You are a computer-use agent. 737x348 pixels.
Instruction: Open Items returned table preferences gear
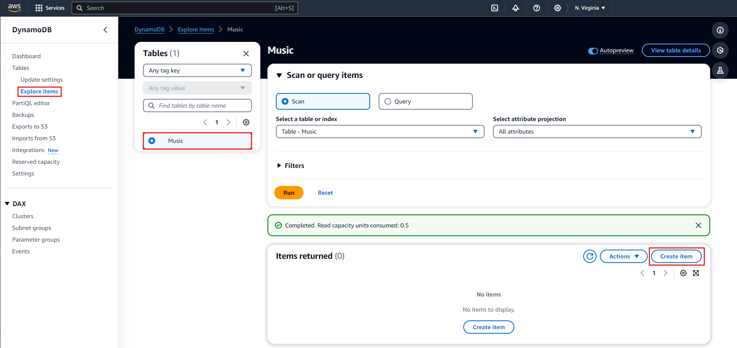[683, 273]
